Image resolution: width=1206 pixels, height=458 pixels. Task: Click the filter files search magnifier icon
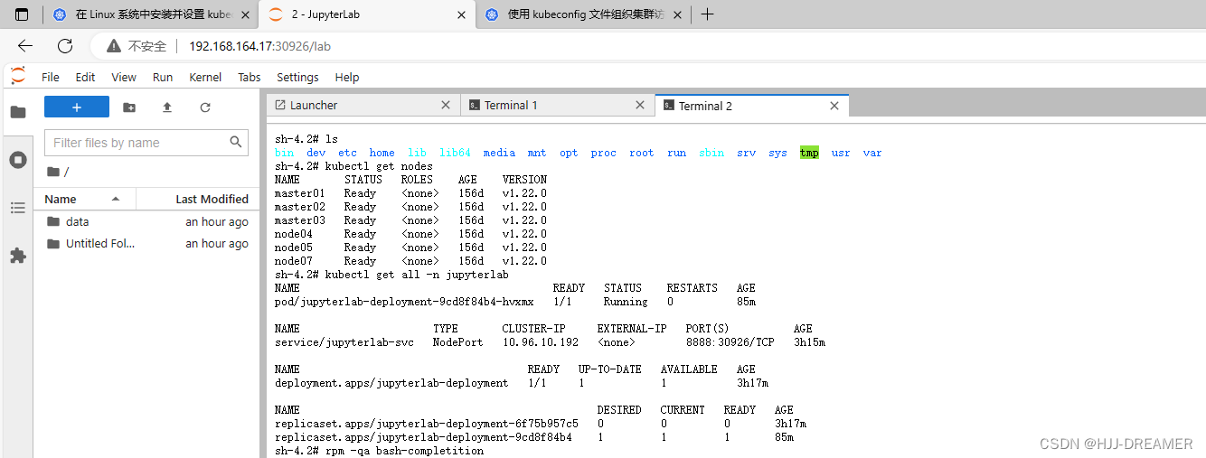[236, 142]
